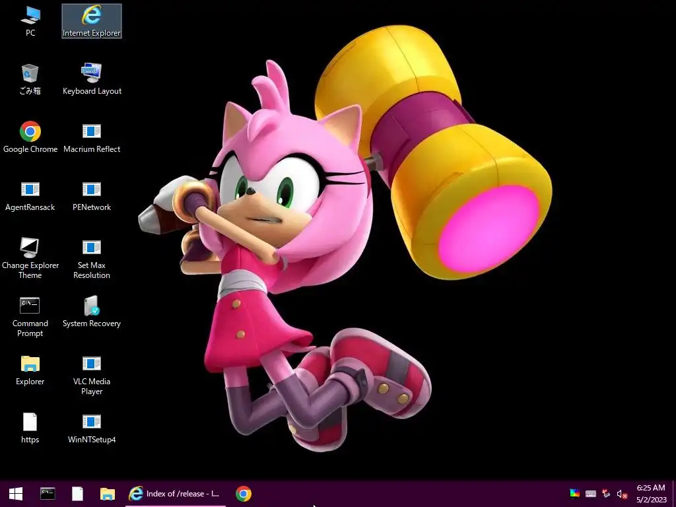Viewport: 676px width, 507px height.
Task: Open Keyboard Layout desktop shortcut
Action: [x=92, y=79]
